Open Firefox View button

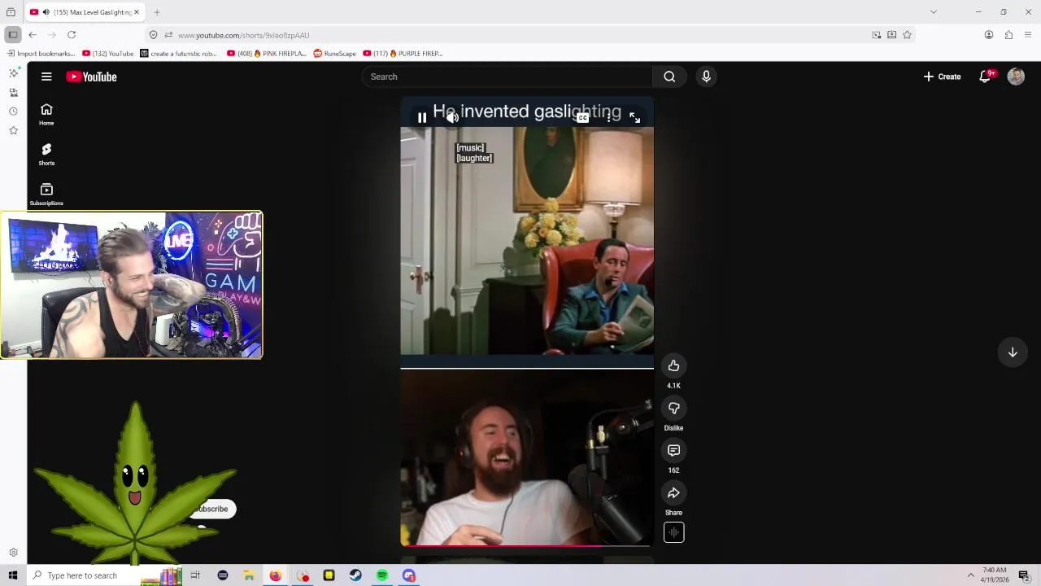point(11,12)
